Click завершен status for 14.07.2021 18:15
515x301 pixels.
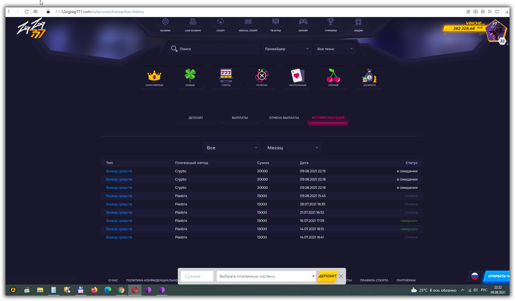[x=409, y=229]
